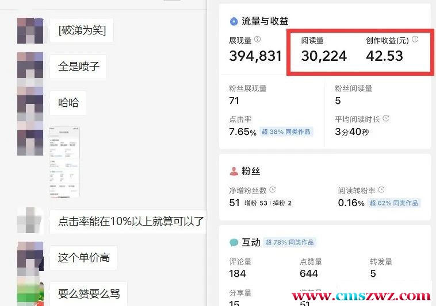This screenshot has width=436, height=306.
Task: Open the shared screenshot thumbnail in the chat
Action: click(64, 162)
